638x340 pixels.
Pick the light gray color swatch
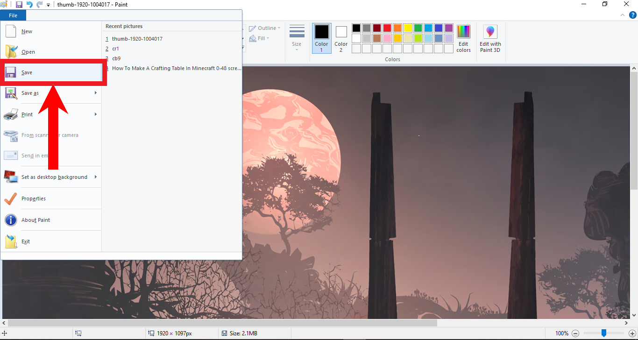click(367, 38)
